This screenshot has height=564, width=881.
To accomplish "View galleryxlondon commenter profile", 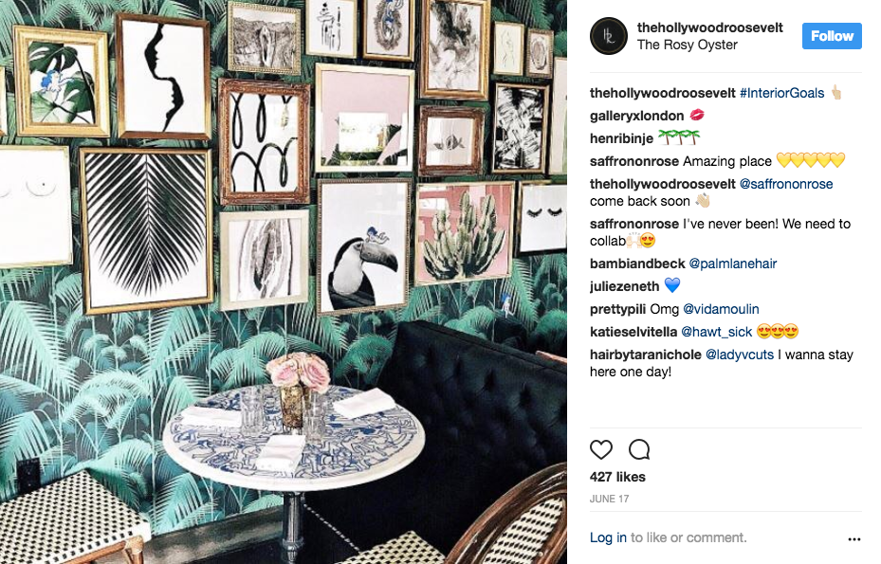I will coord(636,116).
